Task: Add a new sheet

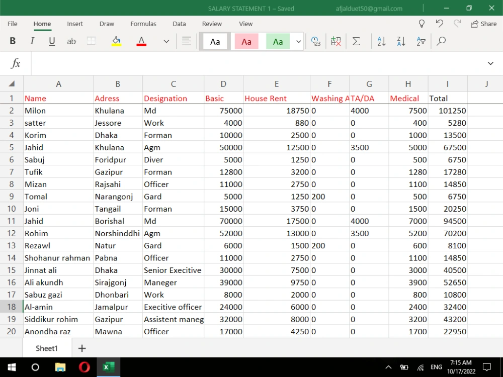Action: (x=82, y=348)
